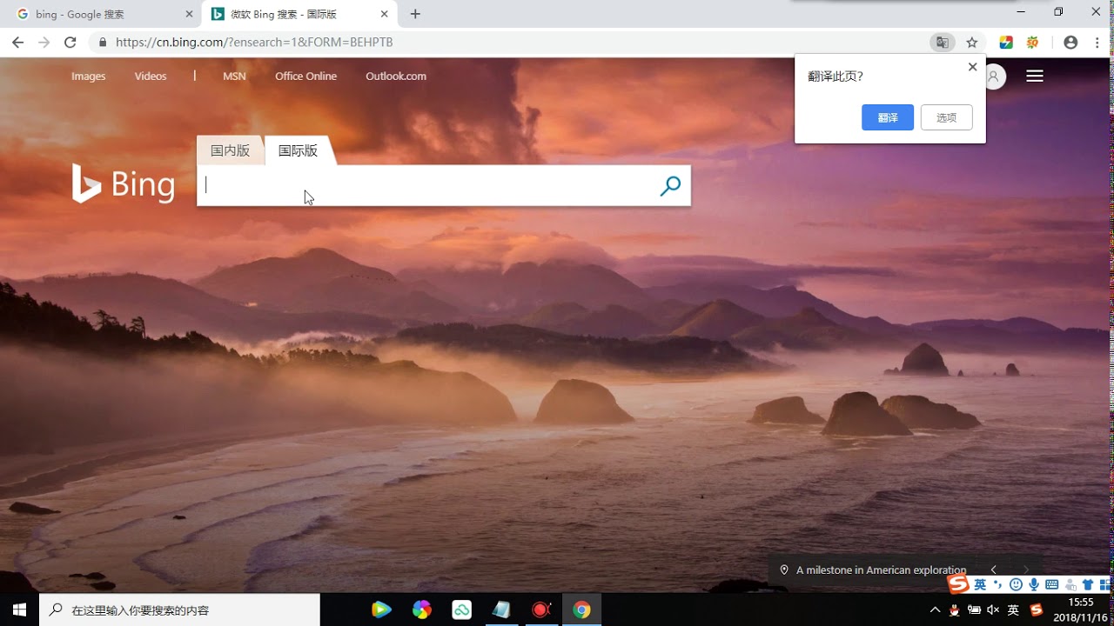Click the Sogou input bar S logo
Image resolution: width=1114 pixels, height=626 pixels.
coord(958,584)
